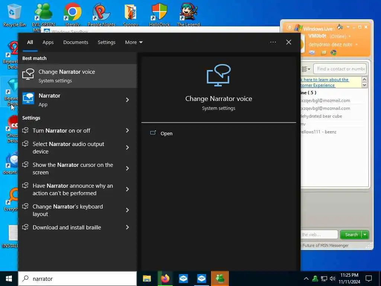Expand 'Select Narrator audio output device' arrow
The image size is (381, 286).
click(x=127, y=147)
